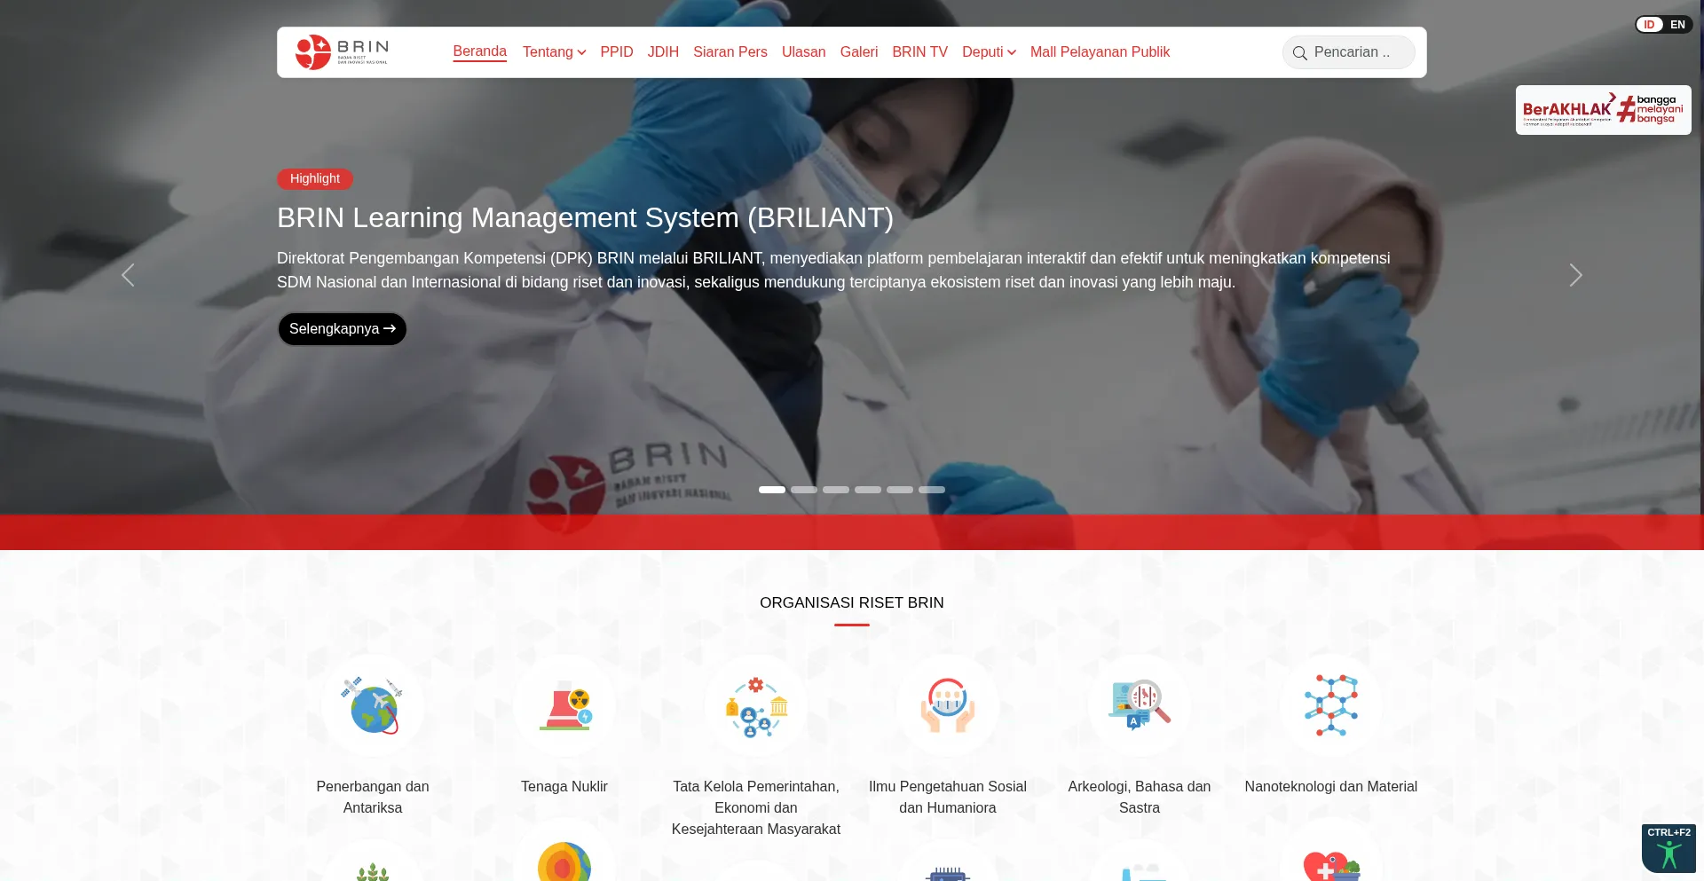Open the Nanoteknologi dan Material link text
1704x881 pixels.
click(x=1331, y=786)
